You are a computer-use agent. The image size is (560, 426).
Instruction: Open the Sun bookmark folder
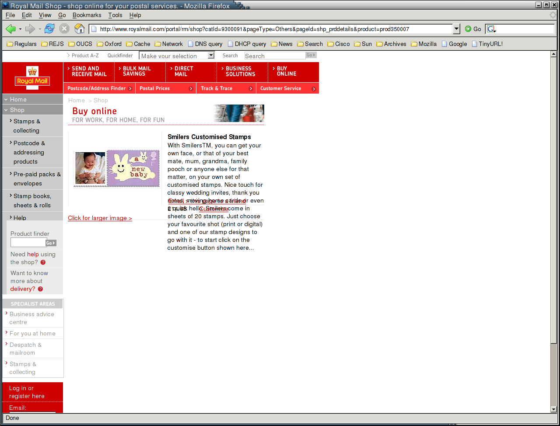[363, 44]
